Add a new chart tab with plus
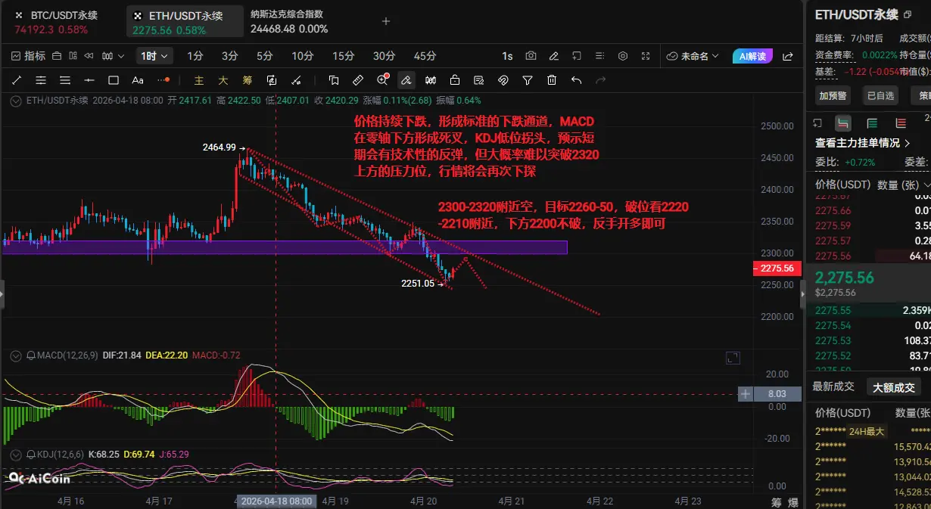The image size is (931, 509). point(385,21)
